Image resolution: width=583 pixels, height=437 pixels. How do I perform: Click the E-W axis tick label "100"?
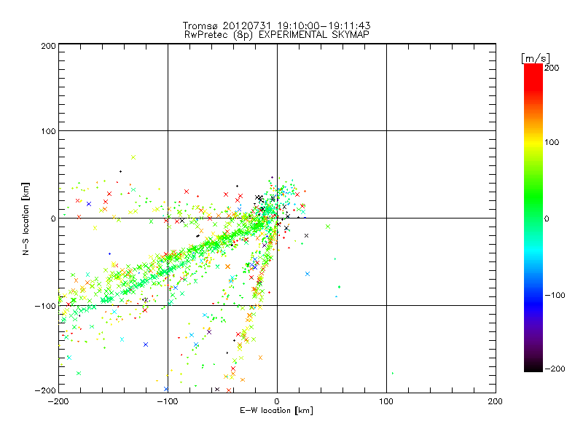pyautogui.click(x=386, y=401)
